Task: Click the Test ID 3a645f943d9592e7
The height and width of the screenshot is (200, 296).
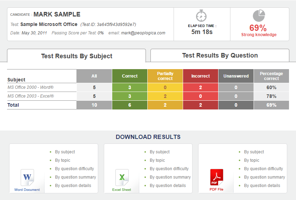Action: click(x=108, y=25)
